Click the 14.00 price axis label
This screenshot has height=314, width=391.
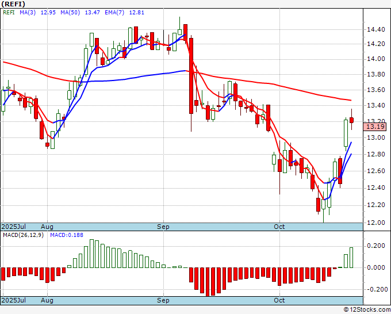click(376, 59)
